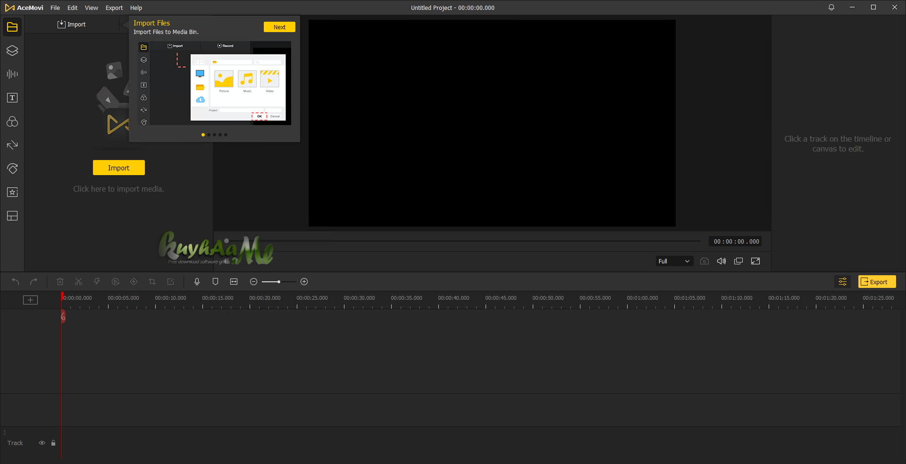The height and width of the screenshot is (464, 906).
Task: Click the speed adjustment icon in timeline toolbar
Action: tap(115, 282)
